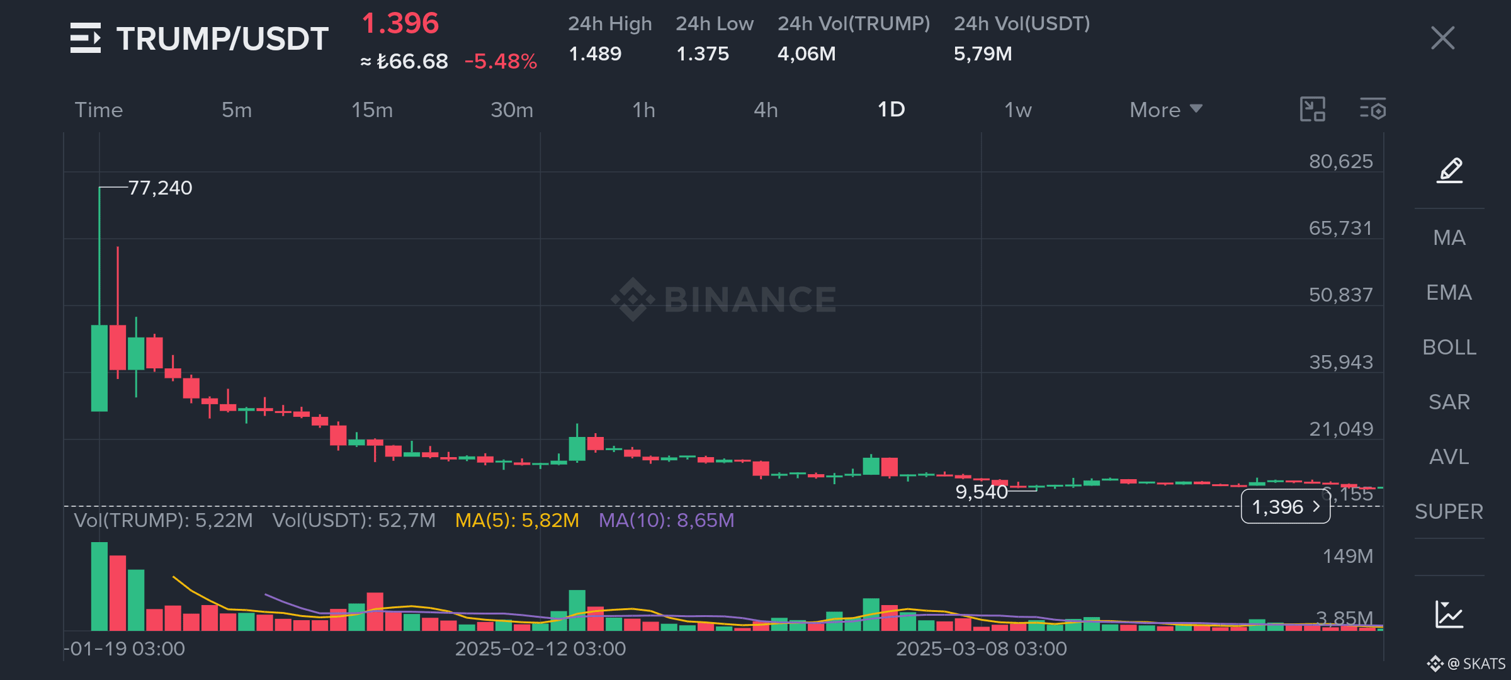Switch to the 4h interval
This screenshot has height=680, width=1511.
coord(766,110)
